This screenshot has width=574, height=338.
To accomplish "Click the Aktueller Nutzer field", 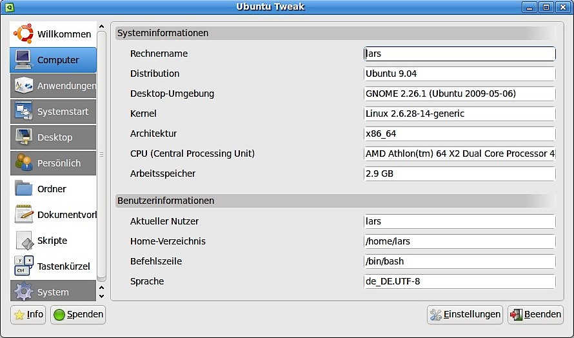I will pyautogui.click(x=459, y=221).
